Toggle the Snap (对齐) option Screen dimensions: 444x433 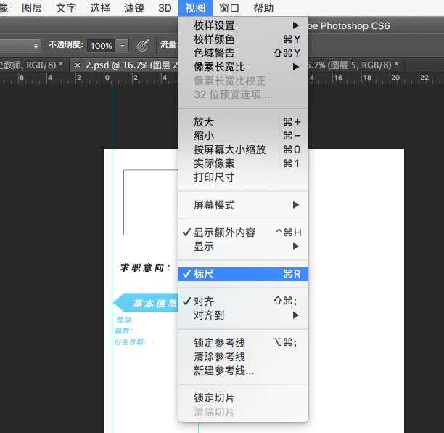[x=243, y=302]
